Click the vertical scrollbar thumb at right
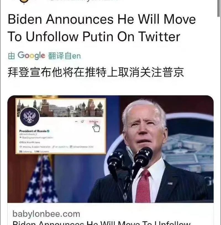 (219, 8)
